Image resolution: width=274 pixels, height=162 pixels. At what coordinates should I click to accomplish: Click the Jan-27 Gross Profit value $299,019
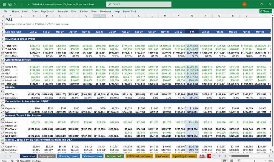click(35, 53)
